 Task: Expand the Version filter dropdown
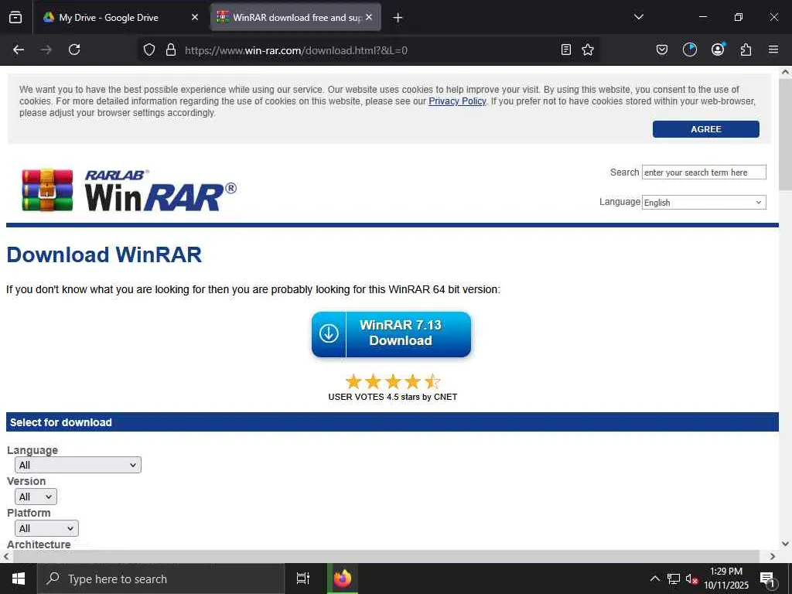36,497
